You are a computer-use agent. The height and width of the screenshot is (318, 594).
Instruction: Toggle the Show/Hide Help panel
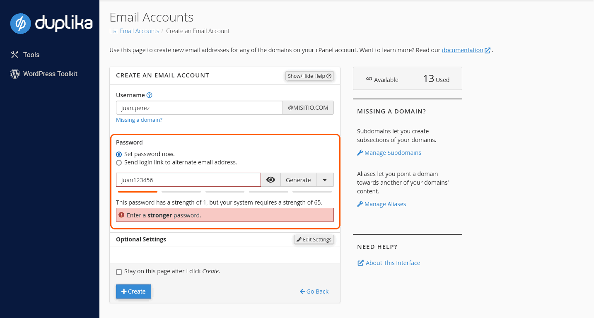(309, 76)
